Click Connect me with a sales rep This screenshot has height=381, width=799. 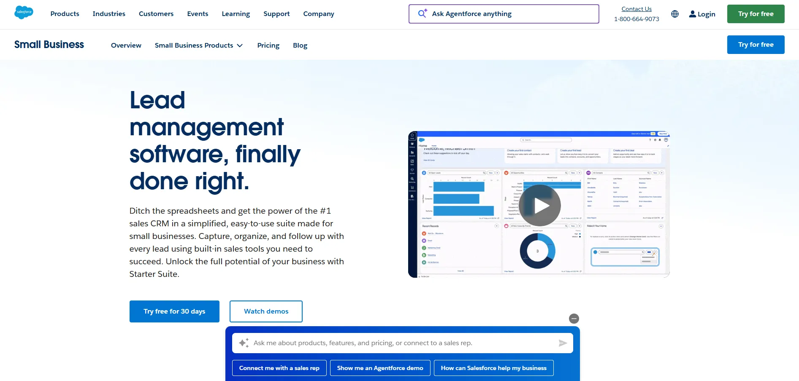click(x=279, y=368)
